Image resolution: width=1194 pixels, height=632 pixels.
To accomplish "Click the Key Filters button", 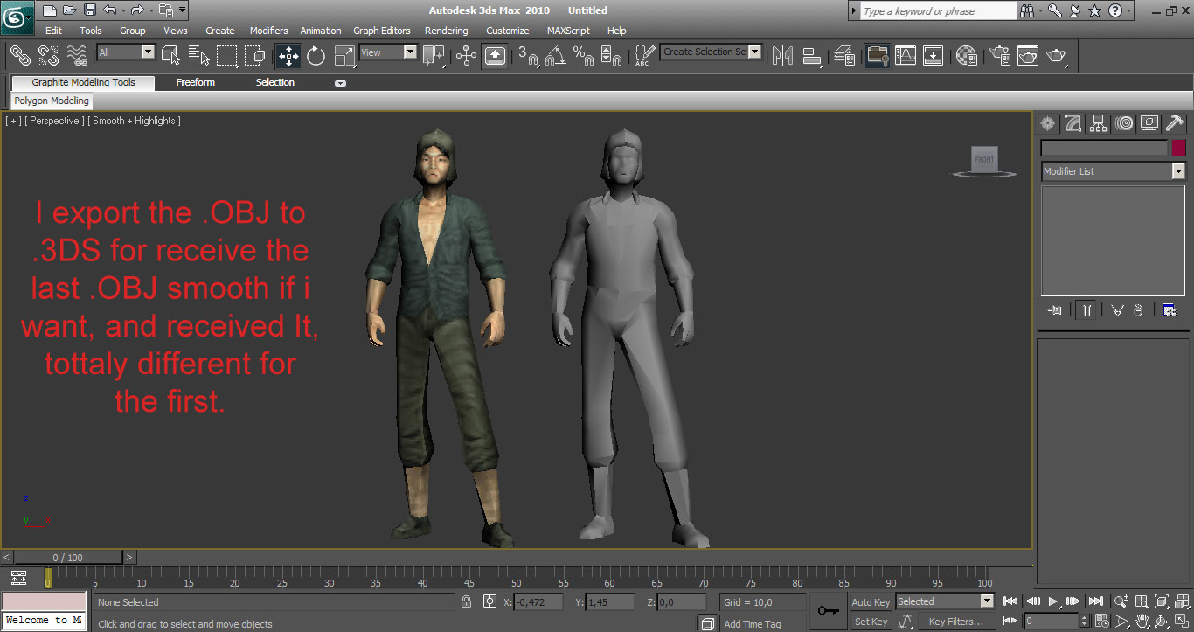I will point(955,622).
